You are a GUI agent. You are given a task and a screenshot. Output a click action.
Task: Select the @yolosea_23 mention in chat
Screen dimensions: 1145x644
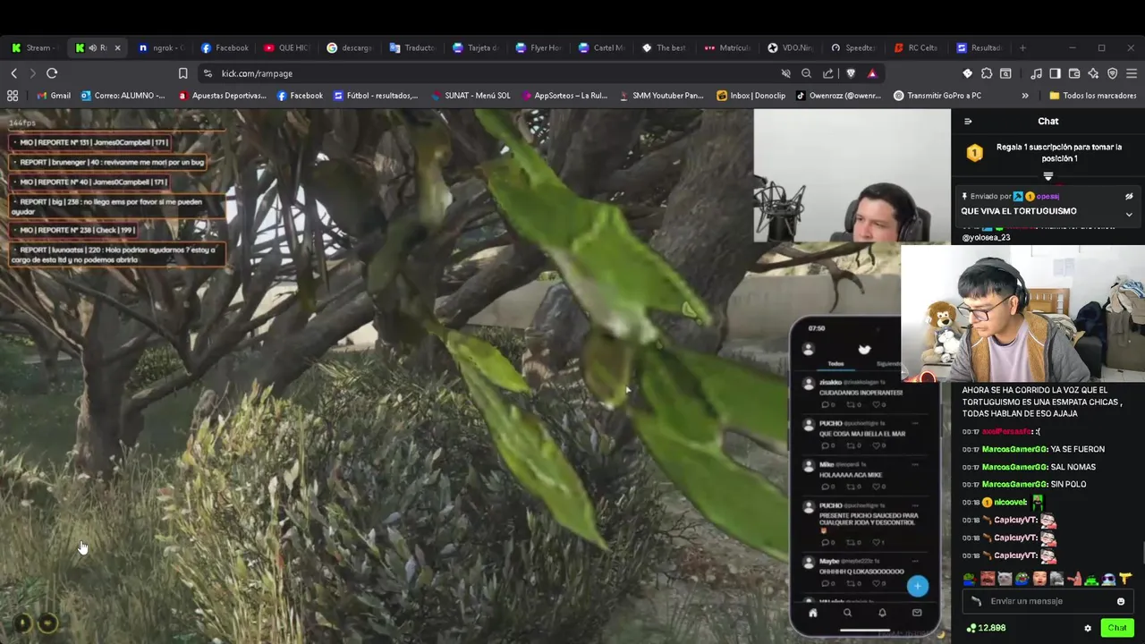[986, 237]
